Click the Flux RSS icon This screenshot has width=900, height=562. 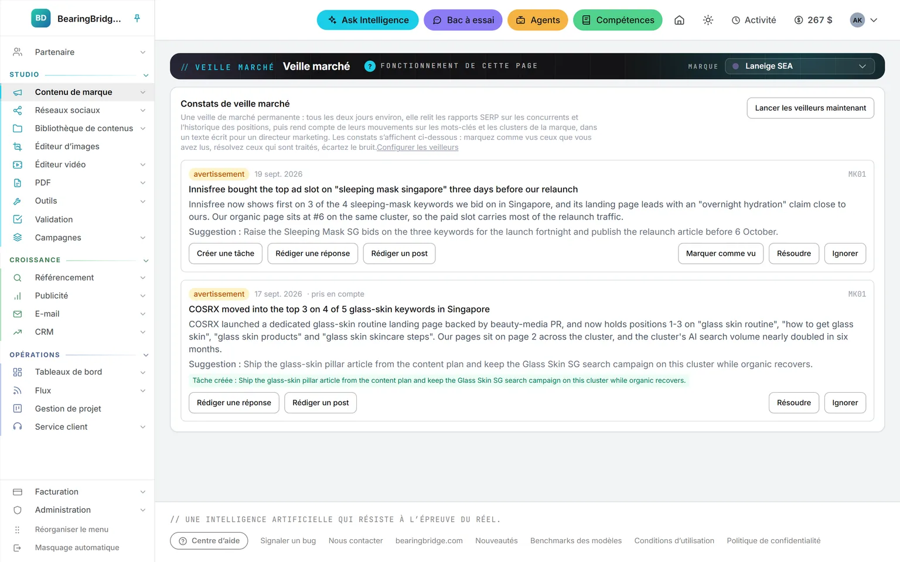pos(18,390)
